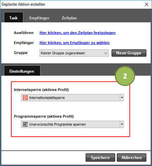Cancel with the Abbrechen button
Image resolution: width=152 pixels, height=166 pixels.
click(131, 157)
